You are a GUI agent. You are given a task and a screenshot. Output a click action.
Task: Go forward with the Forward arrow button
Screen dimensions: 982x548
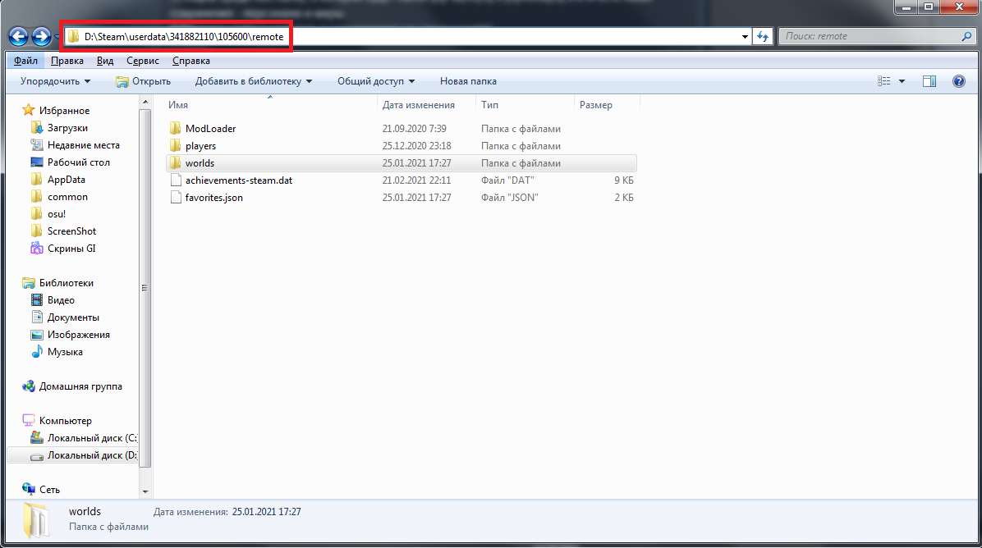tap(41, 37)
